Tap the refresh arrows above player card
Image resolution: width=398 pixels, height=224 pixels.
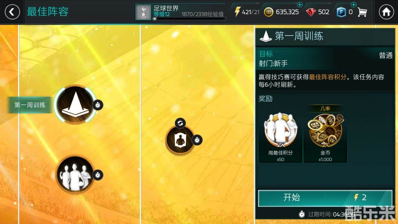pos(180,123)
